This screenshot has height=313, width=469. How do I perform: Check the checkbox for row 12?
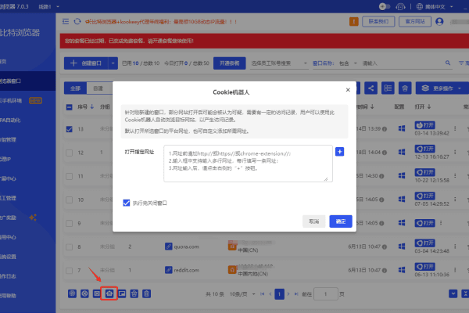coord(69,153)
